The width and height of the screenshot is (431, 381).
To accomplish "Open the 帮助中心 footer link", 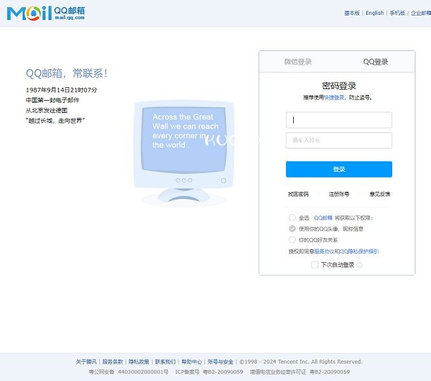I will (192, 362).
